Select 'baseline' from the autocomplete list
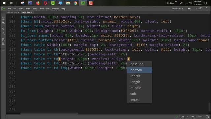 (x=139, y=64)
